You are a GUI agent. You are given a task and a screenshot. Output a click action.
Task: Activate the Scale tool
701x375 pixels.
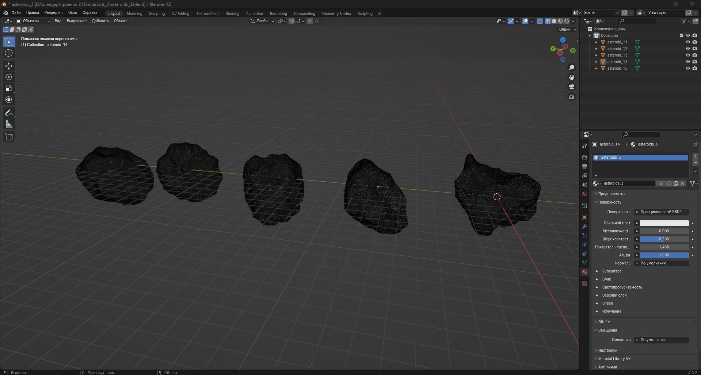pyautogui.click(x=9, y=89)
